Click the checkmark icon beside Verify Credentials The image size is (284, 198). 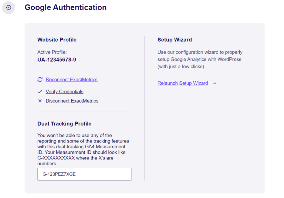coord(40,91)
